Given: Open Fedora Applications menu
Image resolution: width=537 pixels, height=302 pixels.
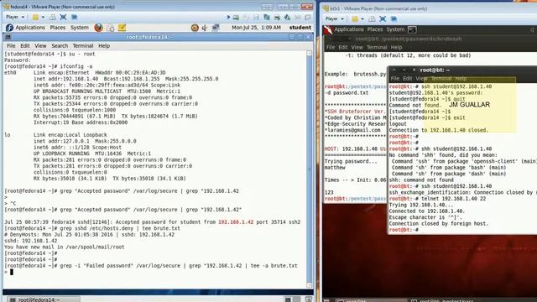Looking at the screenshot, I should [x=30, y=28].
